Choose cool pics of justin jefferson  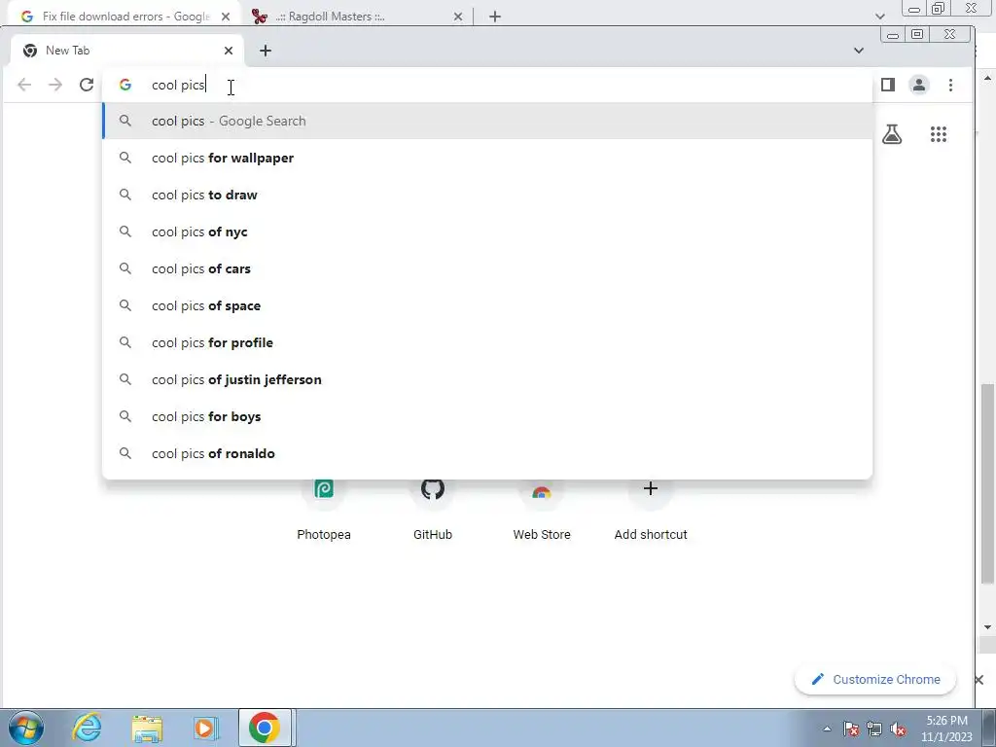point(487,379)
